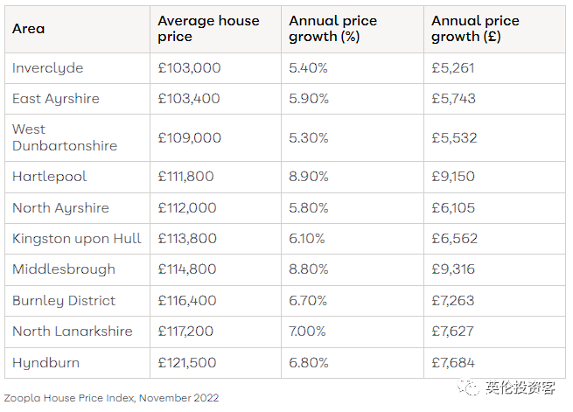573x412 pixels.
Task: Click Middlesbrough's £9,316 growth value
Action: 453,269
